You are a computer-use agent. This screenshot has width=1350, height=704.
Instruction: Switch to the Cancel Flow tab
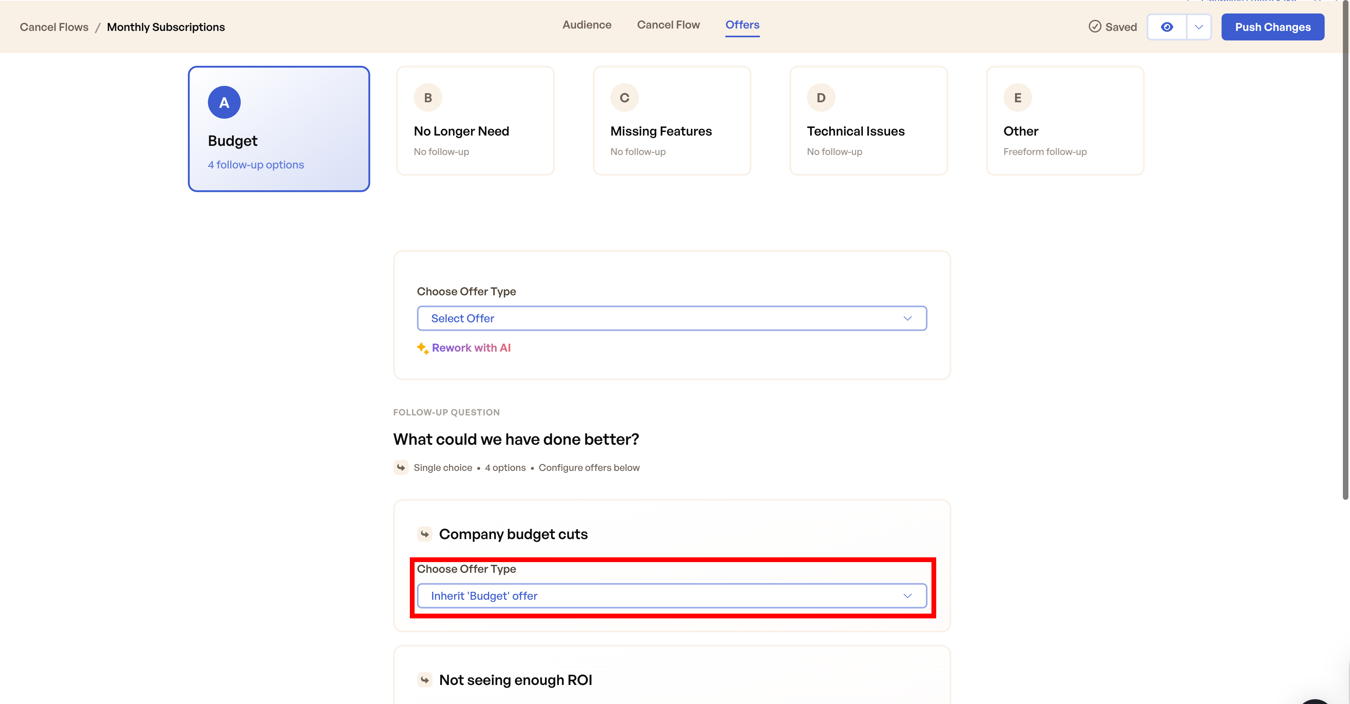point(668,25)
